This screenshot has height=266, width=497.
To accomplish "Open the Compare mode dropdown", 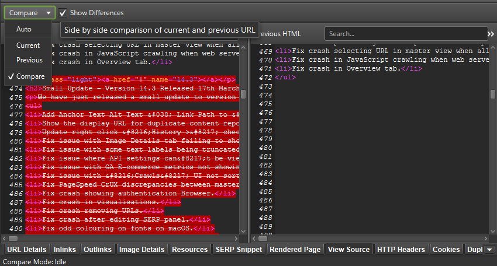I will click(x=29, y=13).
